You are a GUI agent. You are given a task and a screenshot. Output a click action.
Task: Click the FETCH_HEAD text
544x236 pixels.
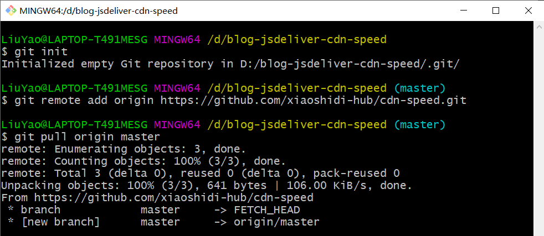click(266, 209)
